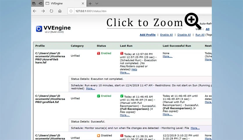Click the profile4.fsf profile name

coord(50,99)
